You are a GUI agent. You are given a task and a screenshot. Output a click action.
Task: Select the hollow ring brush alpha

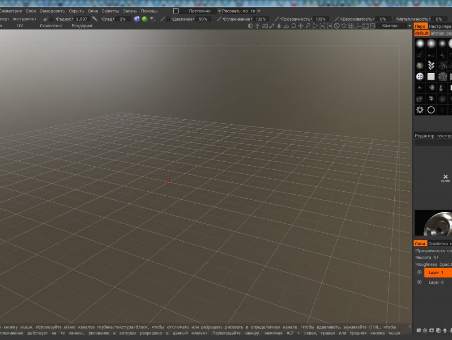click(431, 110)
